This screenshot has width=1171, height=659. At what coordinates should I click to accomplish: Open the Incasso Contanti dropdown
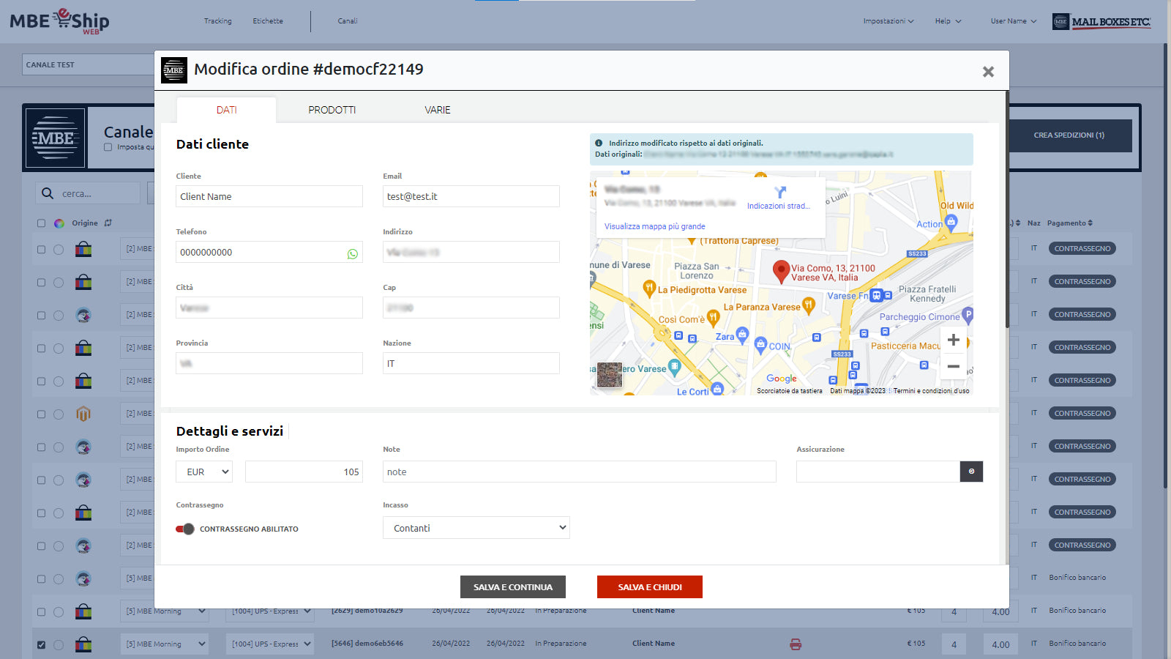(x=476, y=528)
